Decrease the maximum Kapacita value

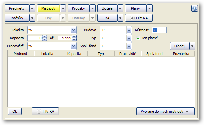pos(74,39)
